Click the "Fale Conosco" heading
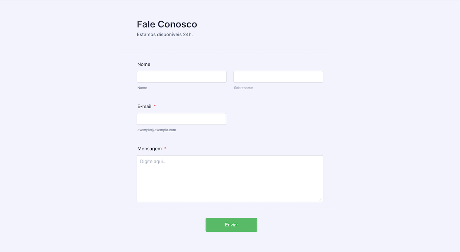The image size is (460, 252). (167, 24)
